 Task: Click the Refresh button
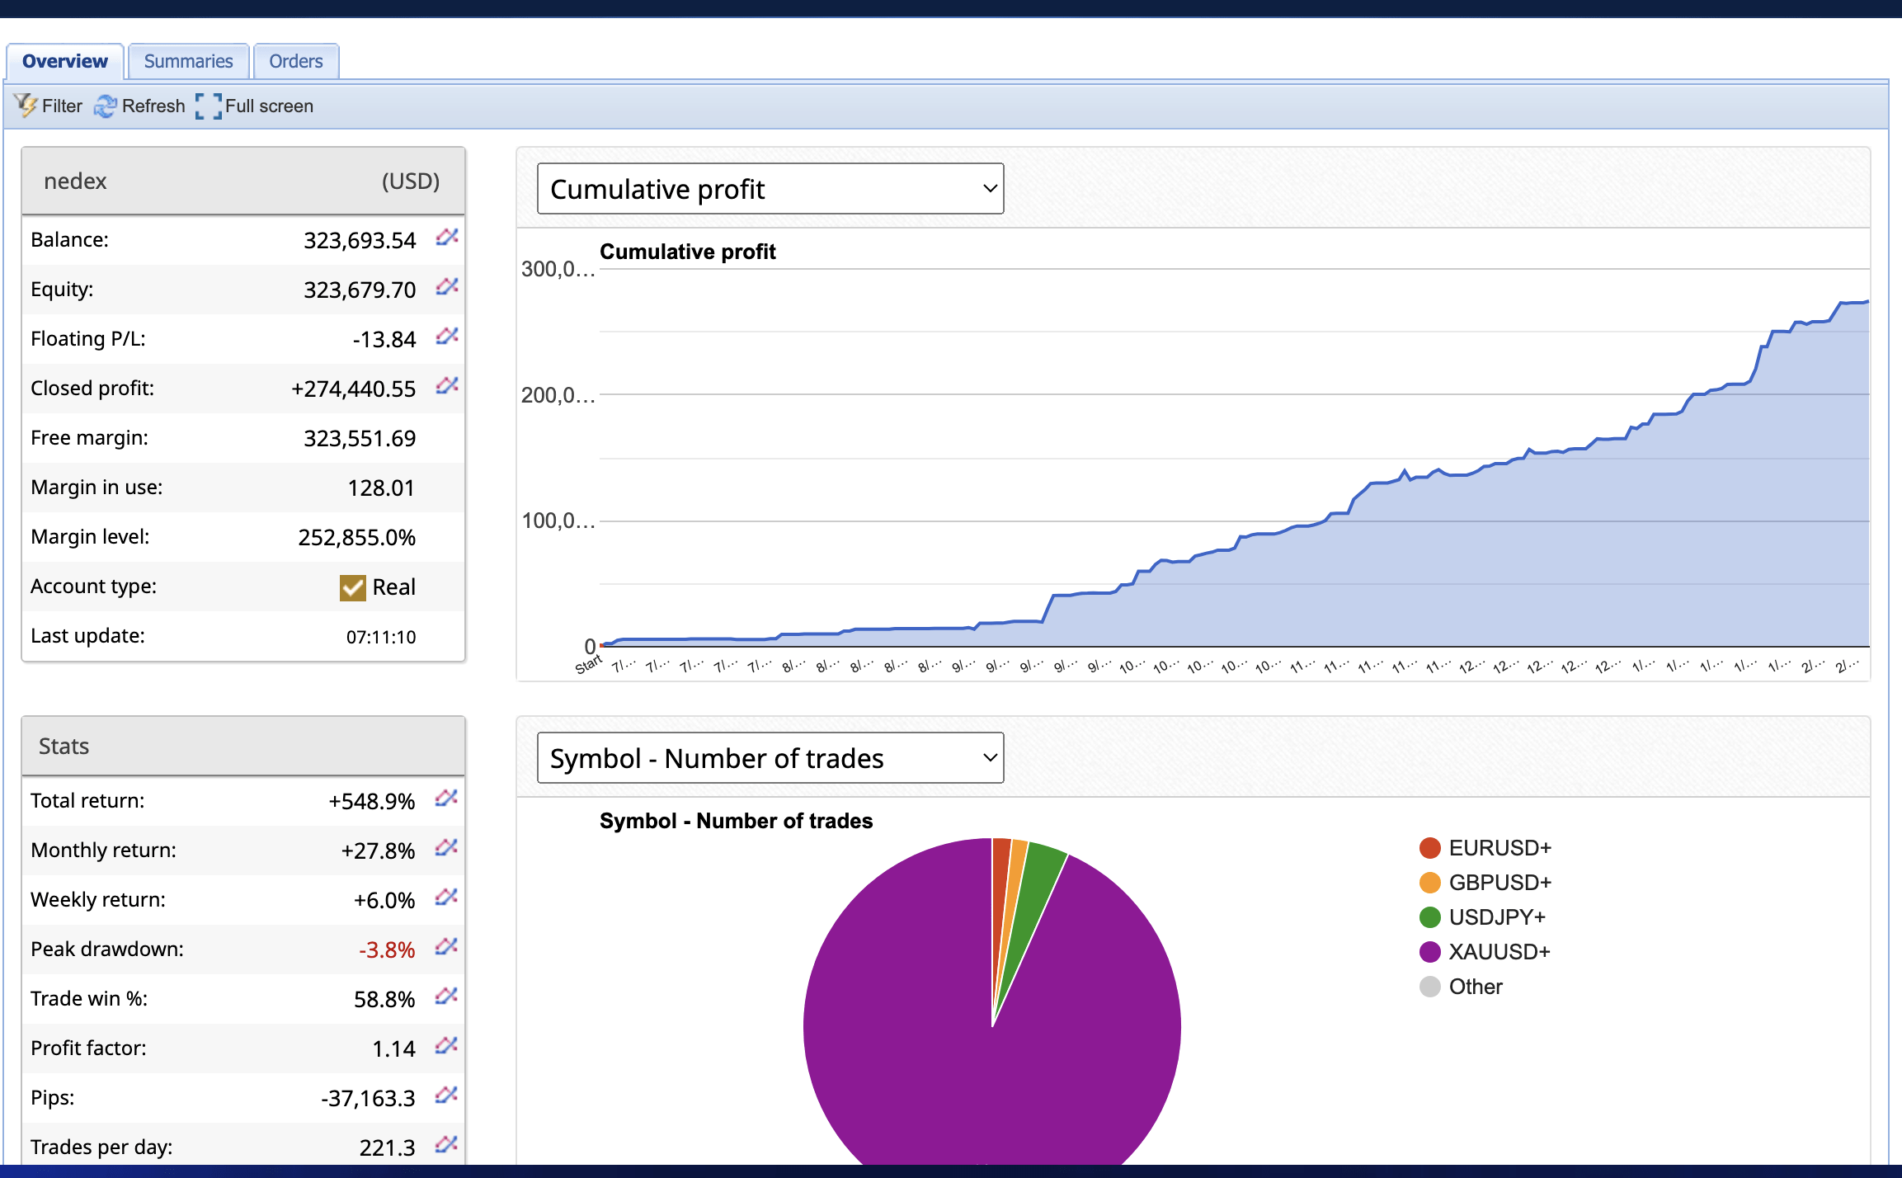[140, 106]
